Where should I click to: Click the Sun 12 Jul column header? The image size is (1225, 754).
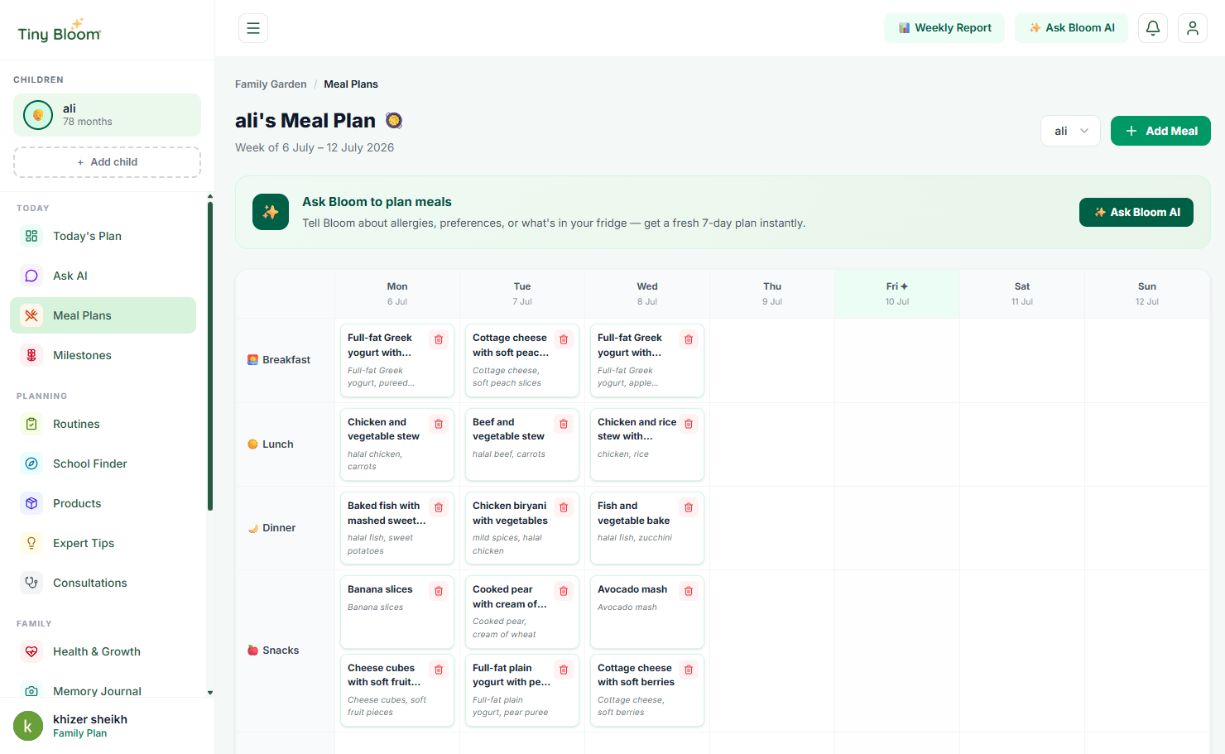coord(1147,294)
